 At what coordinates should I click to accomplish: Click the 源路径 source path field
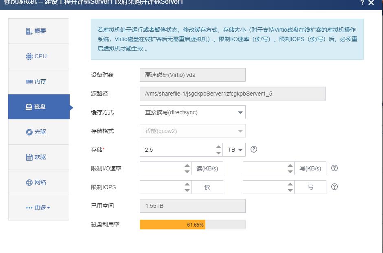[233, 94]
